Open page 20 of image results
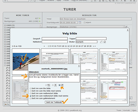 coord(90,46)
